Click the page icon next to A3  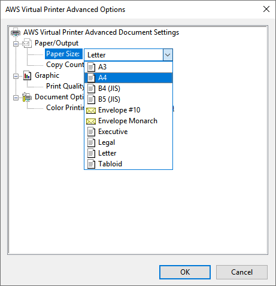tap(91, 67)
